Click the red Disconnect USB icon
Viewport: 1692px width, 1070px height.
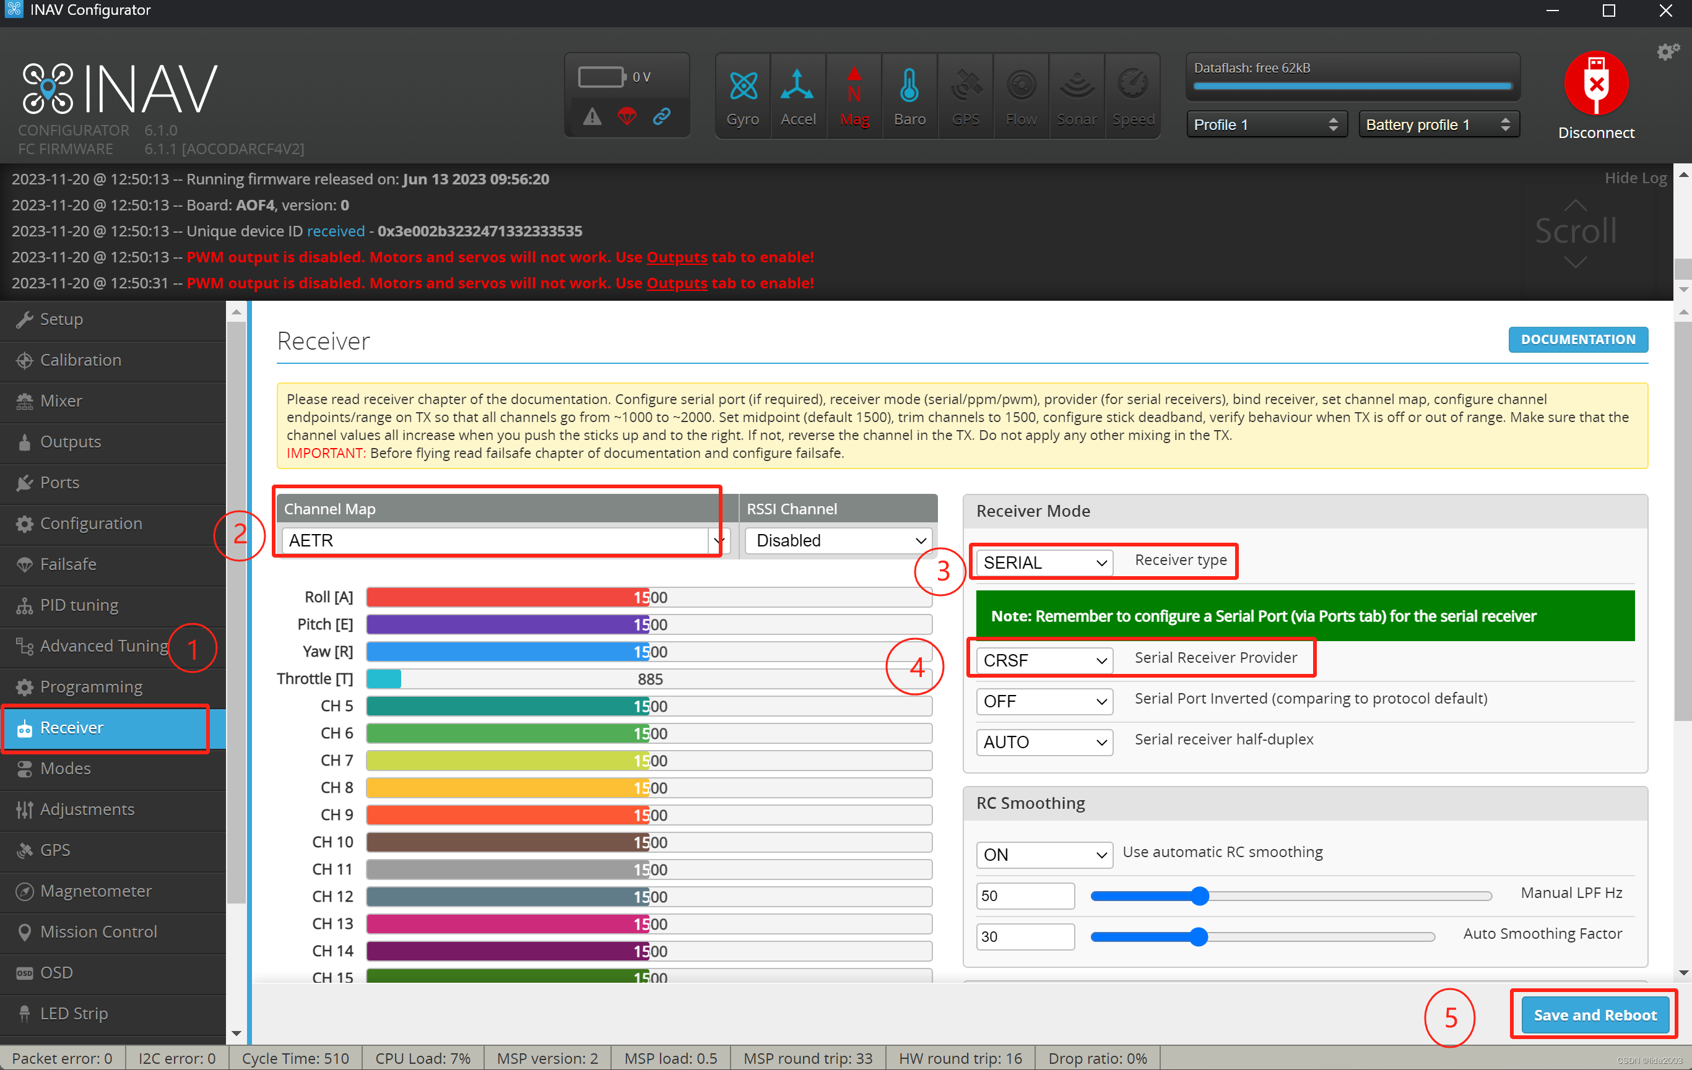1596,83
